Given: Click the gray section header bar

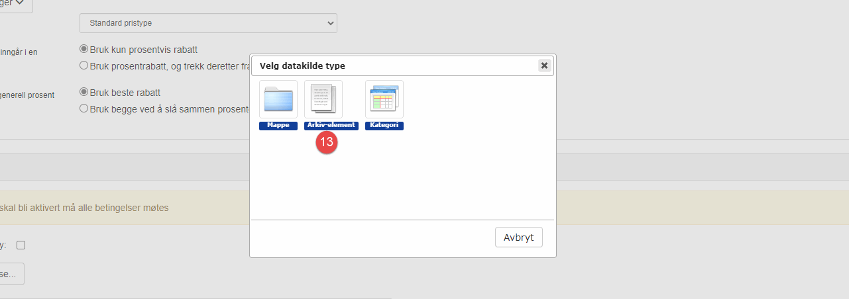Looking at the screenshot, I should click(x=119, y=166).
